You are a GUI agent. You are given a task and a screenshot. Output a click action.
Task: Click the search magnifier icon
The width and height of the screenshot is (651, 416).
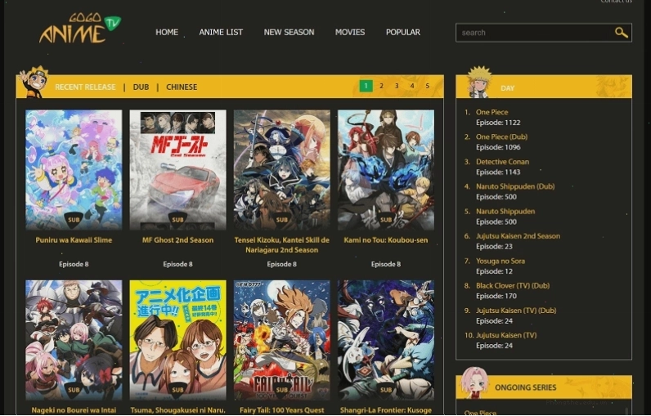(621, 33)
